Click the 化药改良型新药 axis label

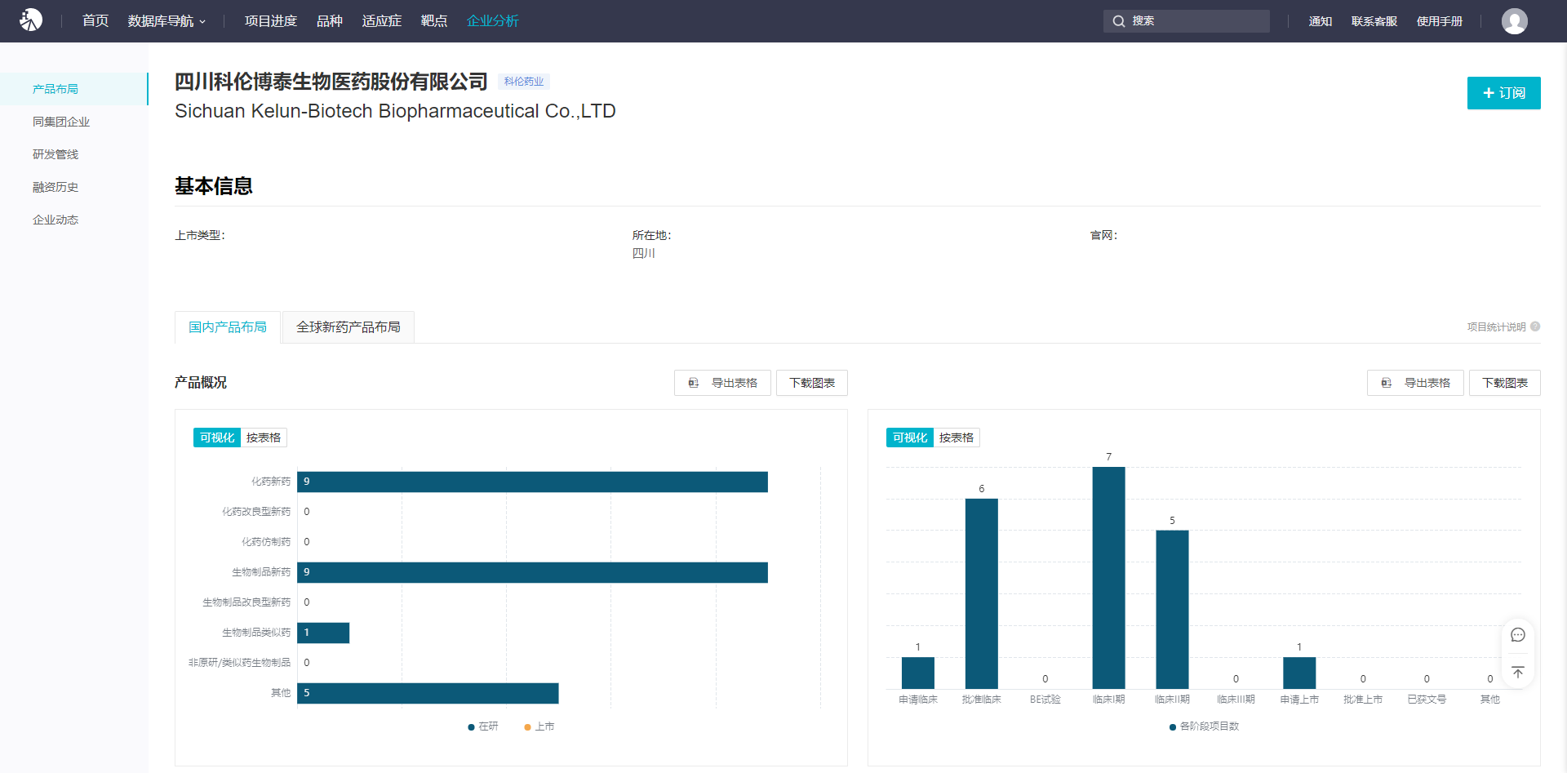coord(256,512)
